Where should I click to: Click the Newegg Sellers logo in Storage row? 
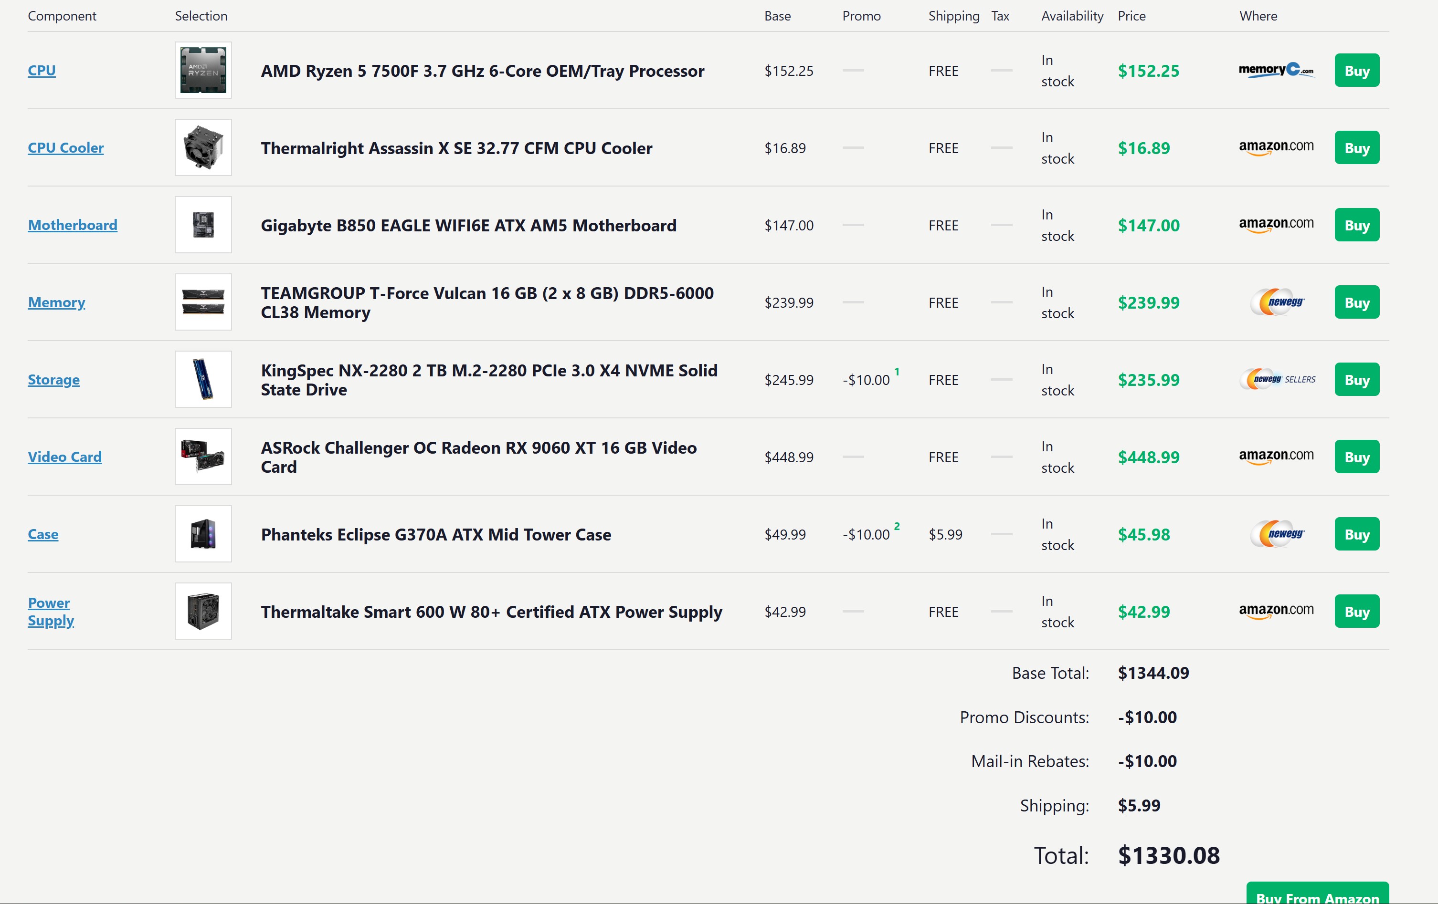(1278, 380)
